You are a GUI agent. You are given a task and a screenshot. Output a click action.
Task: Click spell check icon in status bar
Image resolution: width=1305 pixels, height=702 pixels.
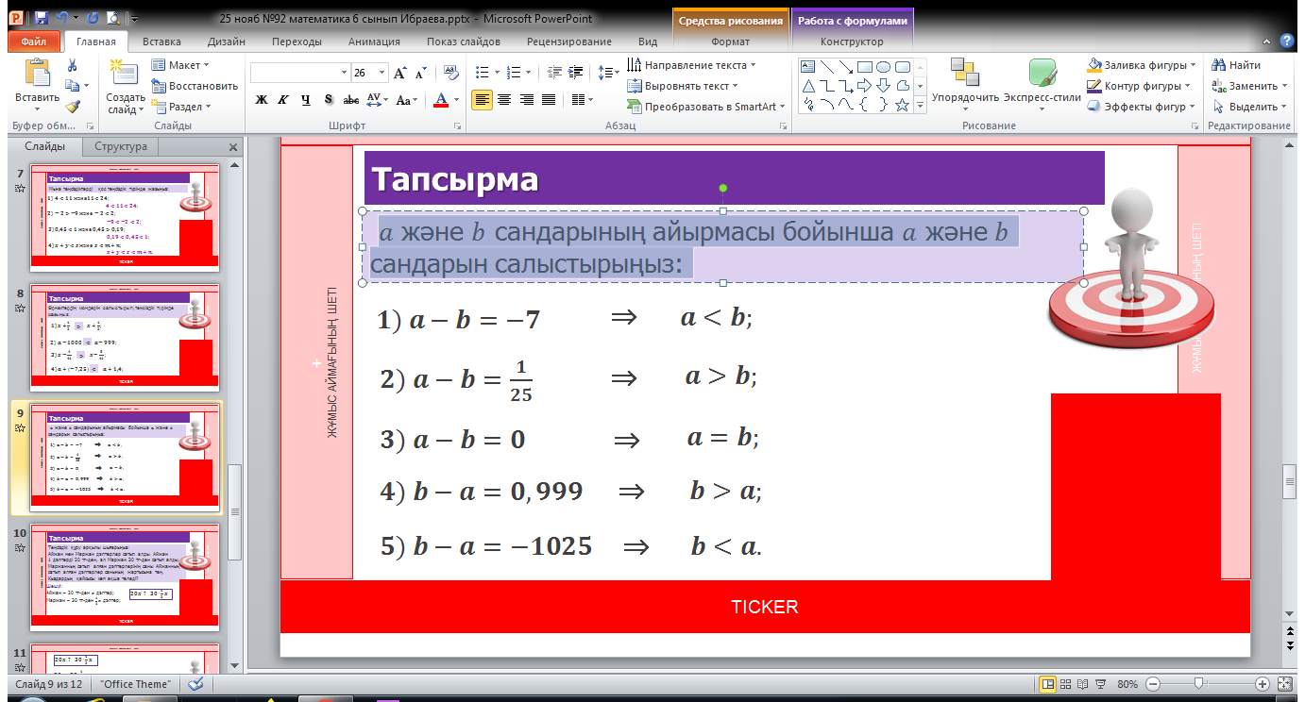tap(195, 684)
